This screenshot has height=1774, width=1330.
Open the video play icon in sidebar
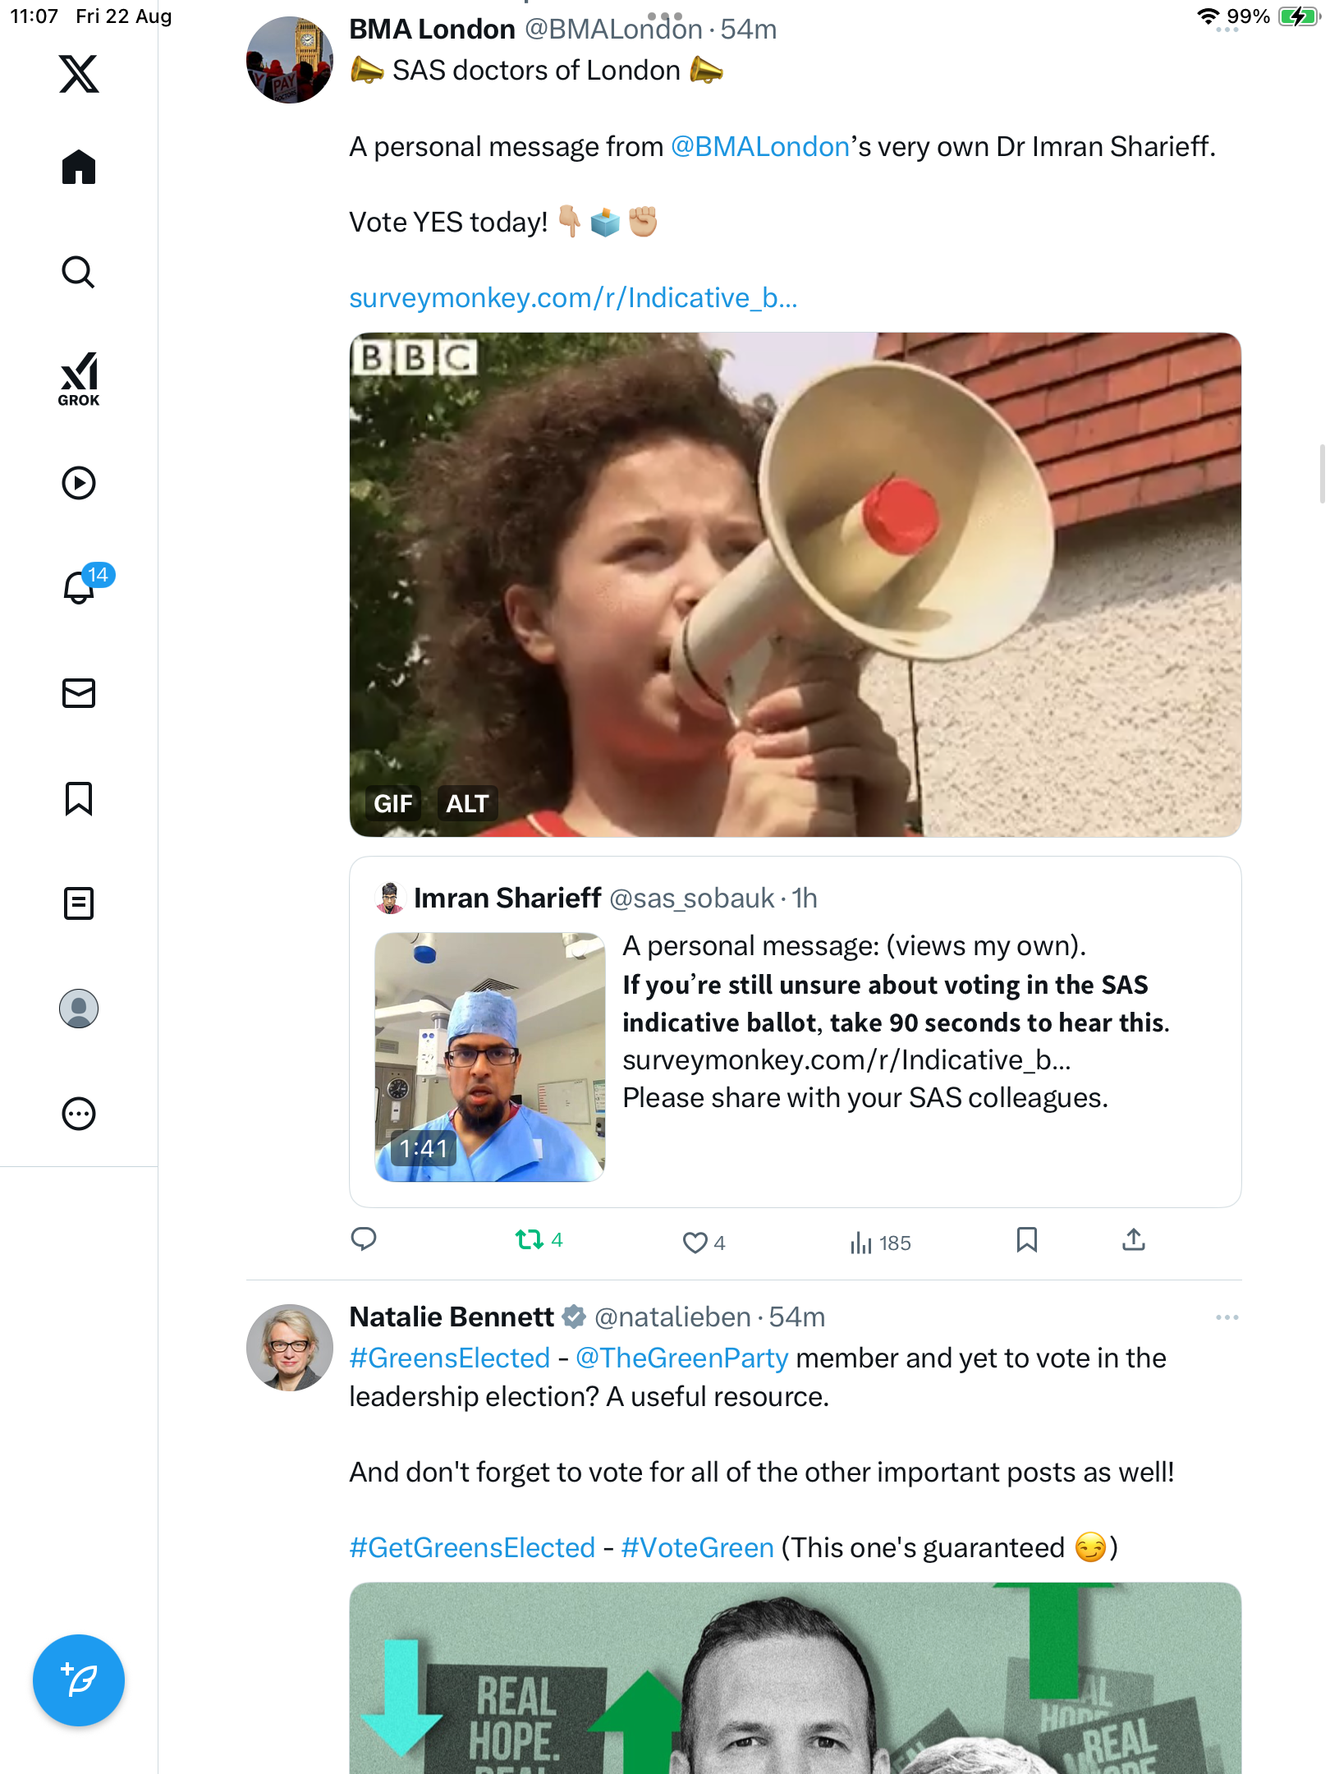pyautogui.click(x=79, y=483)
